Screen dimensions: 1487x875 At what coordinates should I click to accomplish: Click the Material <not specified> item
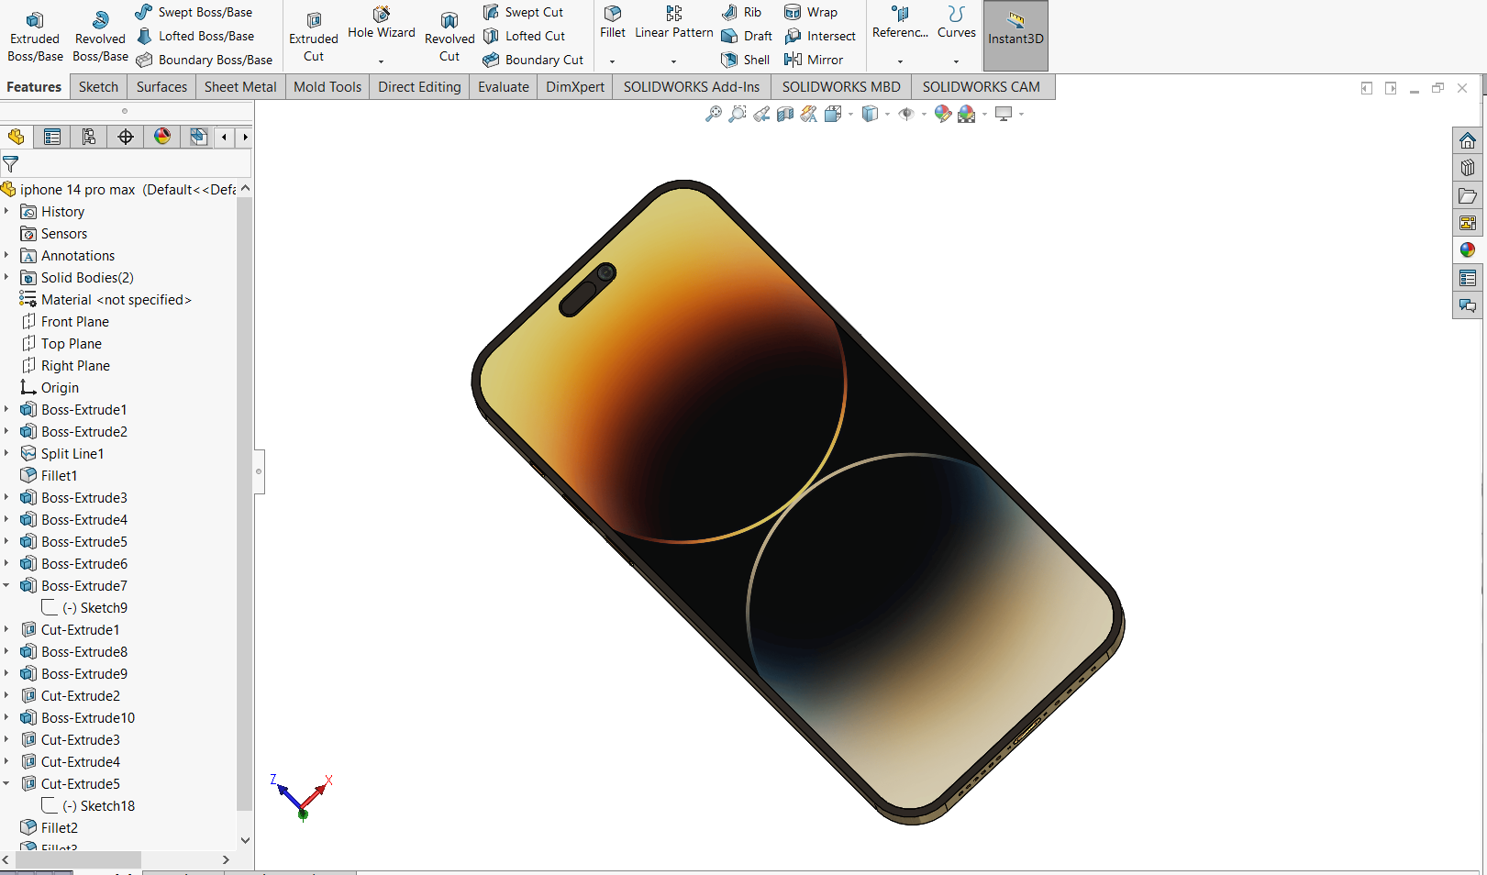point(105,300)
